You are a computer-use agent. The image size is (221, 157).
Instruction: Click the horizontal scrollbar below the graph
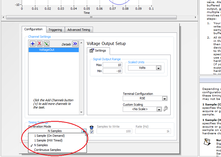point(91,17)
